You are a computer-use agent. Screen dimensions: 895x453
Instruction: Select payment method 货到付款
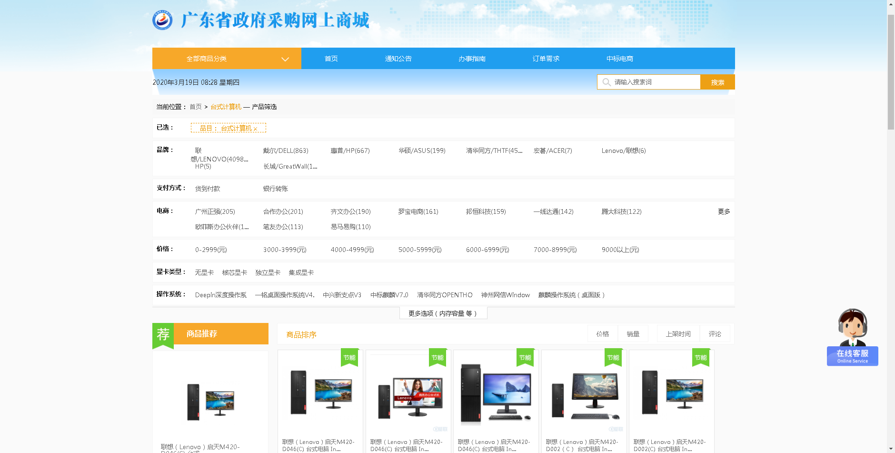point(208,189)
